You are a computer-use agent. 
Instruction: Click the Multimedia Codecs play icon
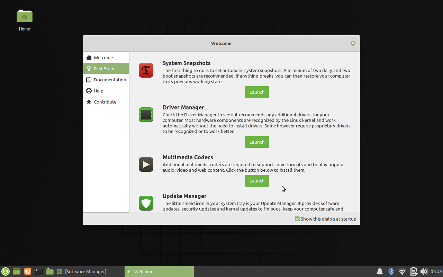[146, 164]
